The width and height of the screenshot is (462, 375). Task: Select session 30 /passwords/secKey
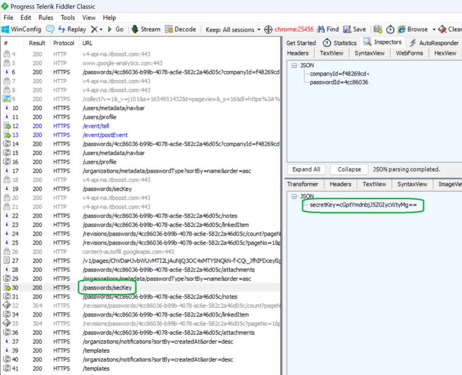(x=141, y=288)
